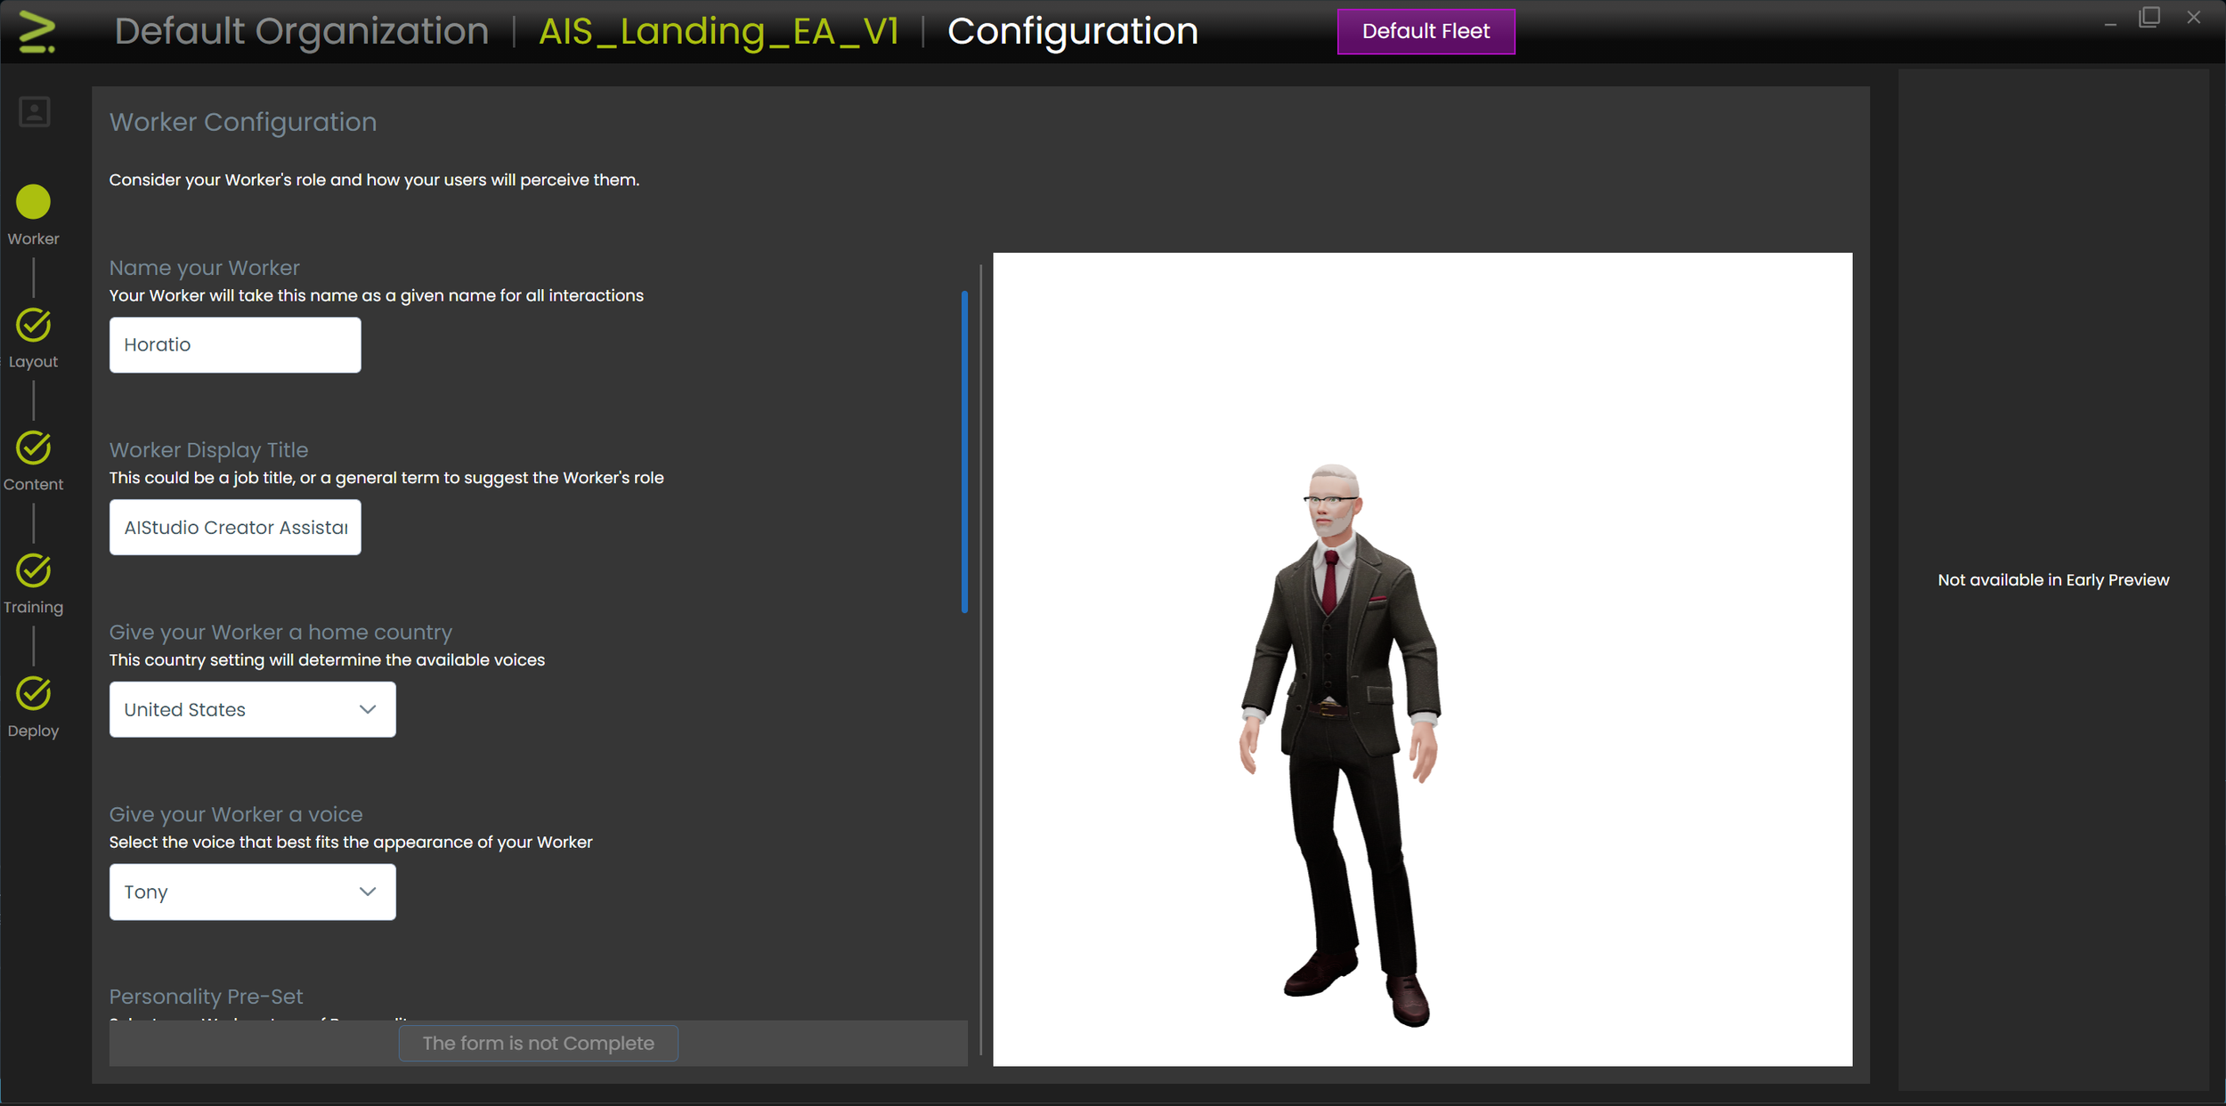2226x1106 pixels.
Task: Click Give your Worker a voice heading
Action: 236,815
